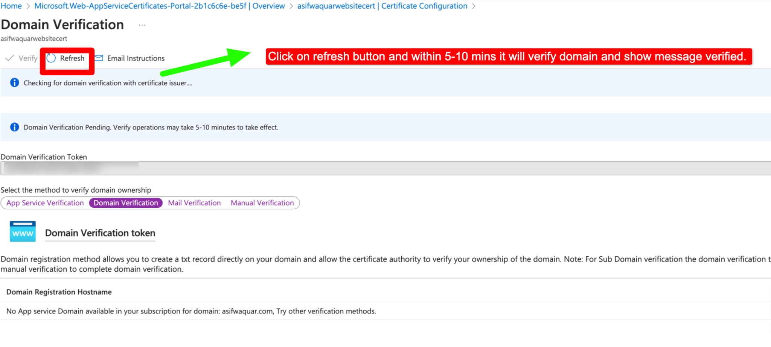This screenshot has height=347, width=771.
Task: Open Email Instructions via the envelope icon
Action: [98, 58]
